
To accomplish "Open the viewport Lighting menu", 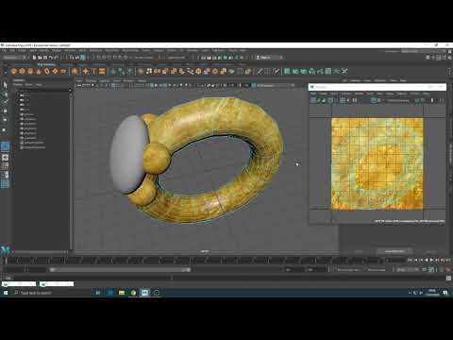I will (105, 80).
